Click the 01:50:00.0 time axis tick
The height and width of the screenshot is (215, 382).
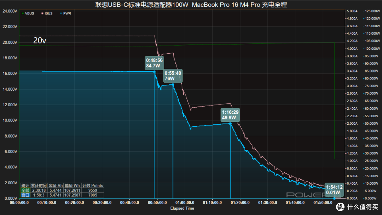click(x=323, y=203)
